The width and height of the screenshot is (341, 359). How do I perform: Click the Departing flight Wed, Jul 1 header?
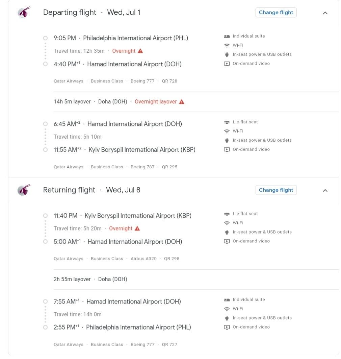[91, 13]
